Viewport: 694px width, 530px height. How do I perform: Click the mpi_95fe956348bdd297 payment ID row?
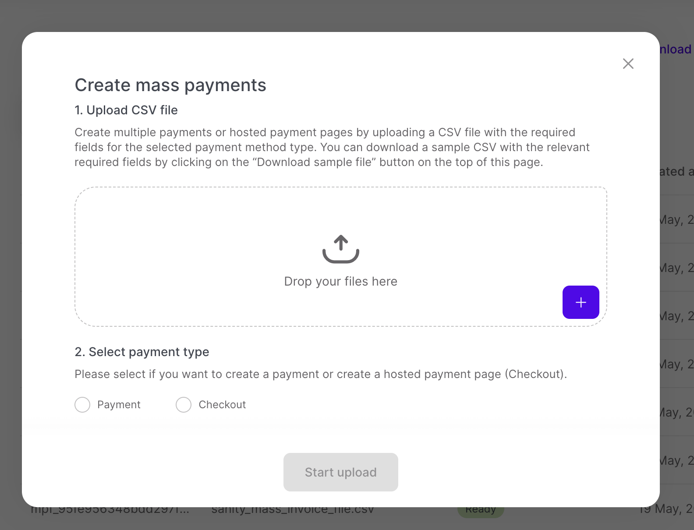110,510
